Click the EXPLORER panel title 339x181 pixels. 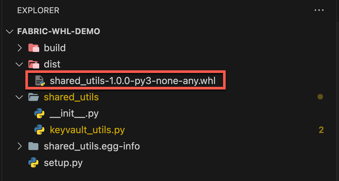click(x=38, y=10)
